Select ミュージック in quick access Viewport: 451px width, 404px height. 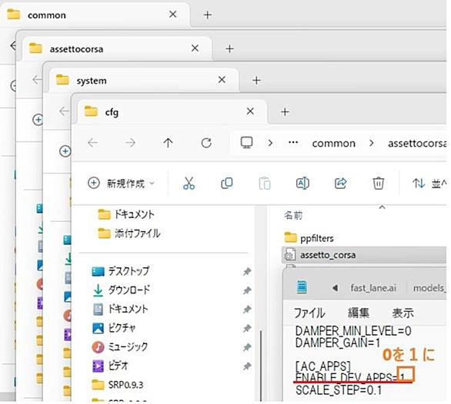coord(120,347)
